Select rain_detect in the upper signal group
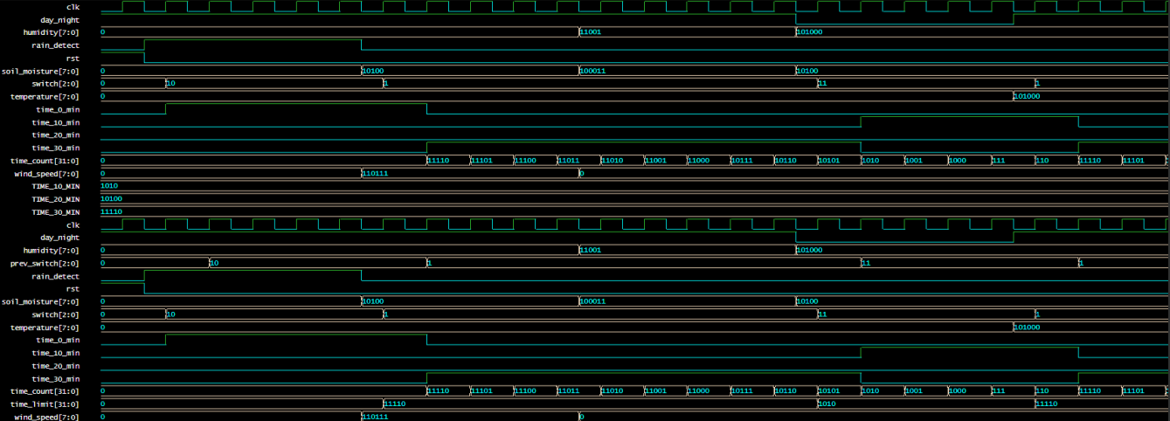The width and height of the screenshot is (1170, 421). point(55,45)
